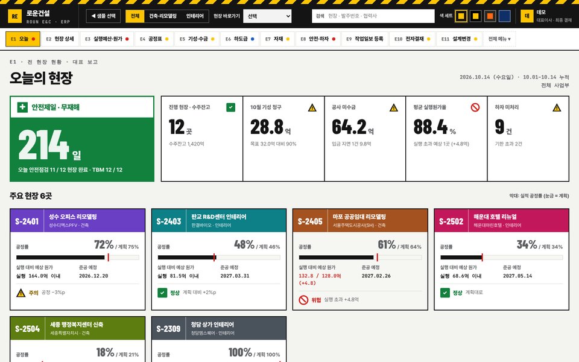579x362 pixels.
Task: Click the warning icon on 공사 미수금
Action: pos(394,107)
